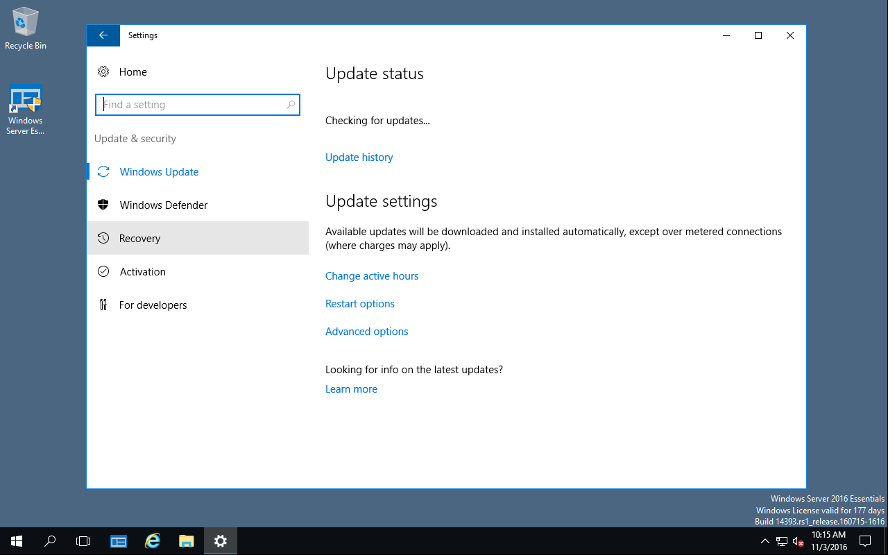
Task: Click the Learn more link
Action: (x=351, y=389)
